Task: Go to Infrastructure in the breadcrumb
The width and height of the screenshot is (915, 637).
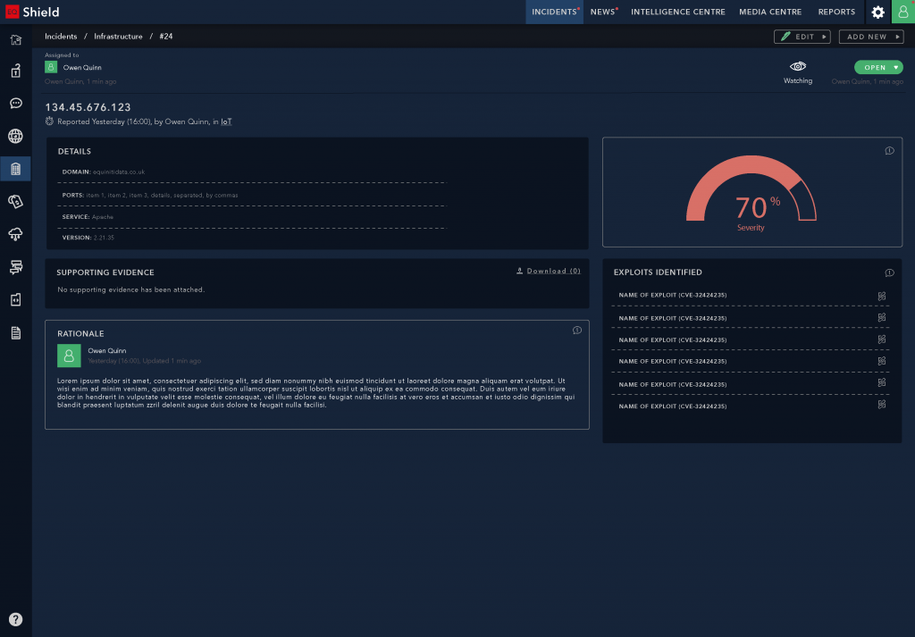Action: [118, 37]
